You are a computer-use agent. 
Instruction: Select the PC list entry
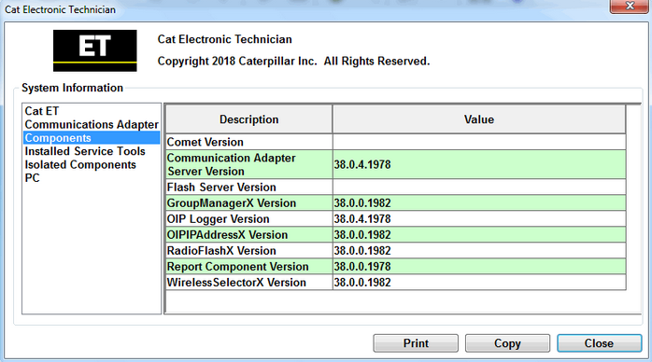(33, 177)
